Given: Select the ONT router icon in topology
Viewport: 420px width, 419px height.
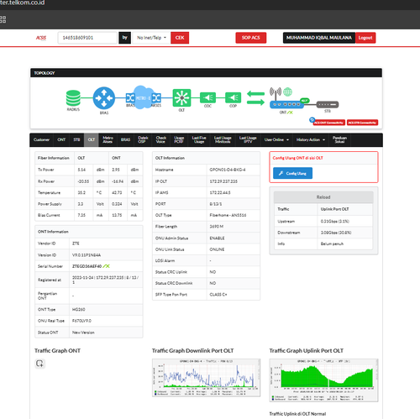Looking at the screenshot, I should pos(286,104).
